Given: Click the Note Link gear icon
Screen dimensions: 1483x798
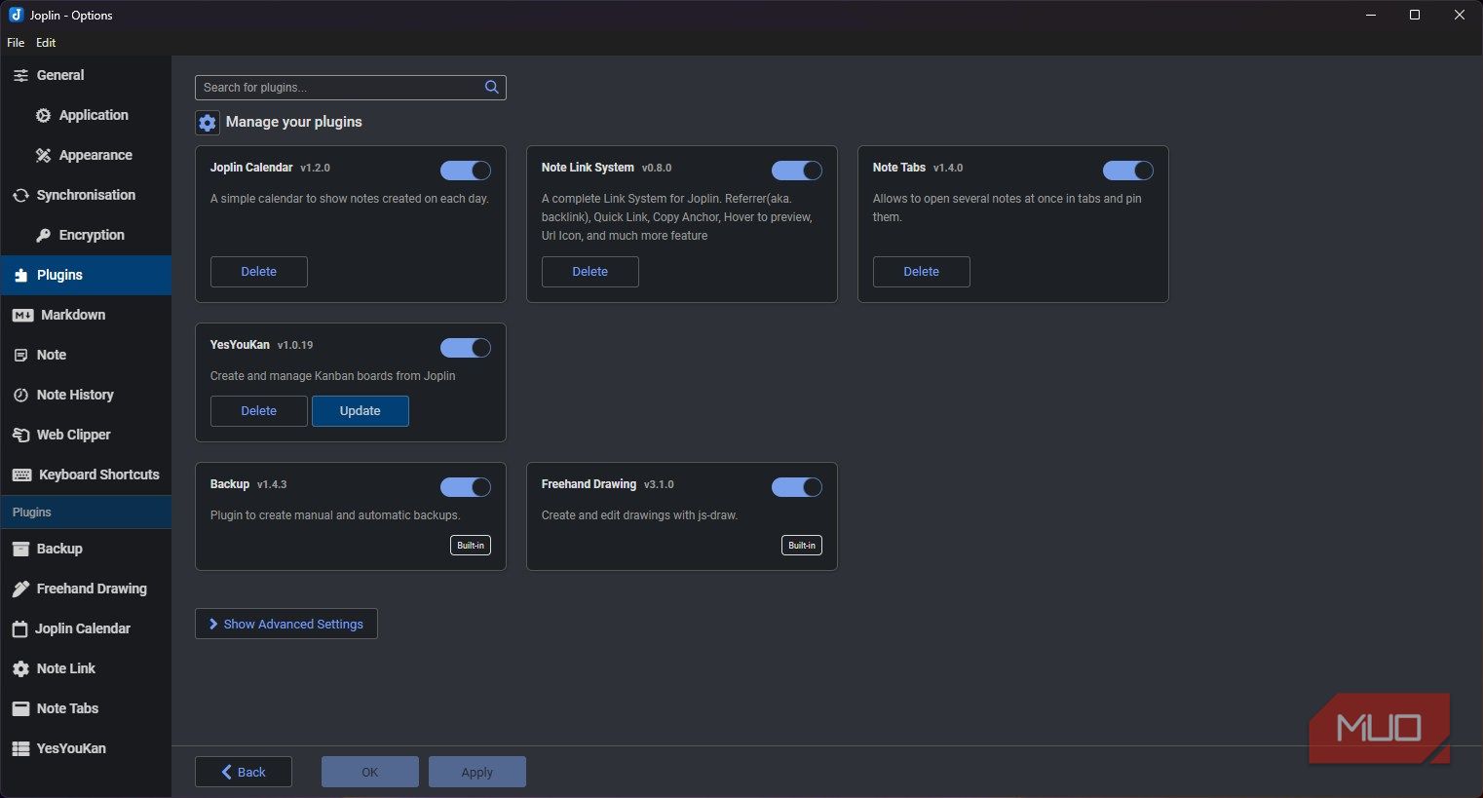Looking at the screenshot, I should (x=20, y=668).
